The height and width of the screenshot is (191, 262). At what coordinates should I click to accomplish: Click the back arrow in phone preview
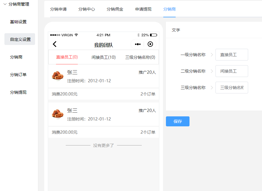(x=55, y=44)
